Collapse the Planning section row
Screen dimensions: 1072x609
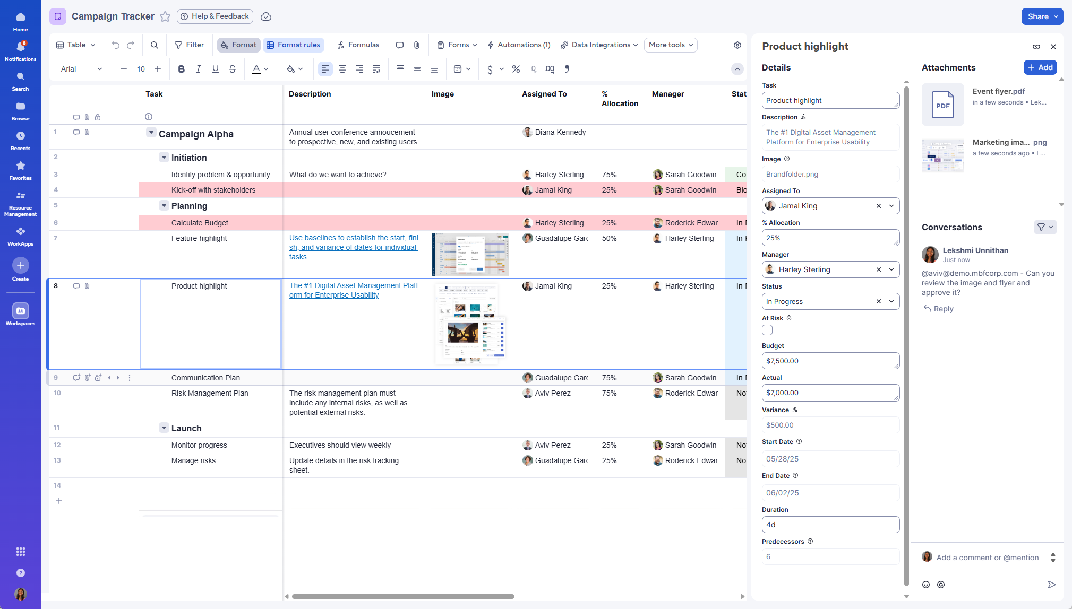point(164,205)
